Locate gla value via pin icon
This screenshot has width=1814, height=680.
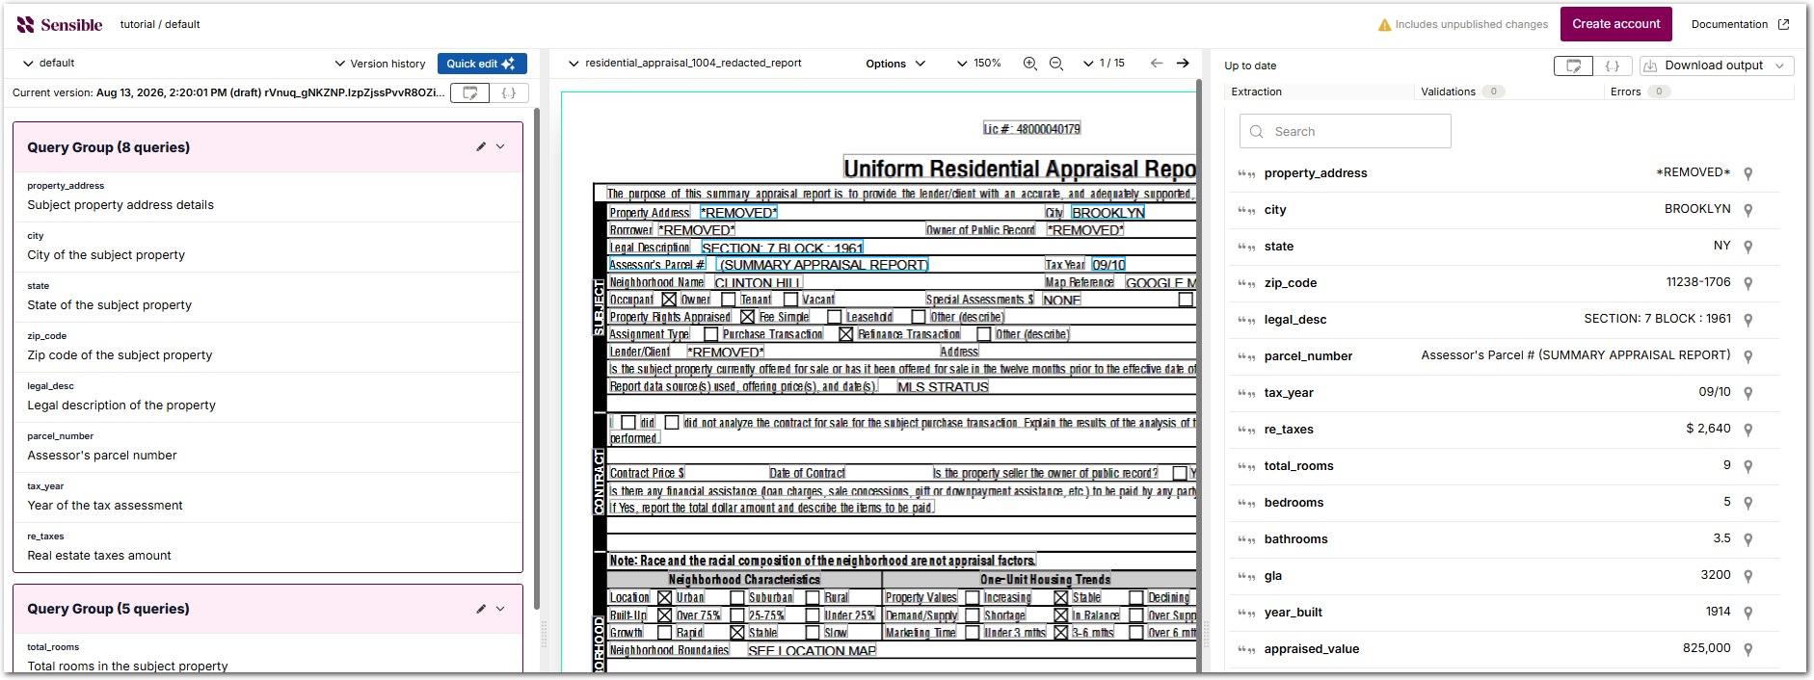[1748, 576]
